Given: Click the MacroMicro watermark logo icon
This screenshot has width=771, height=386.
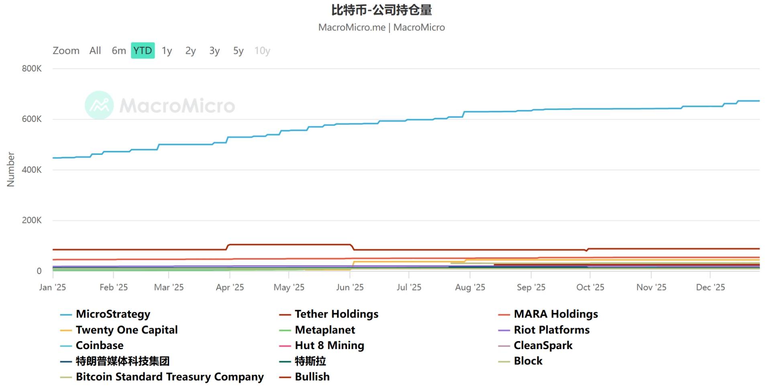Looking at the screenshot, I should click(99, 105).
